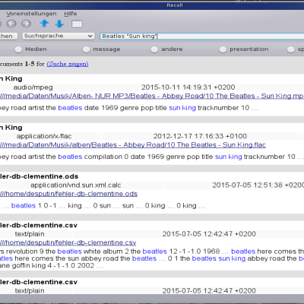The height and width of the screenshot is (304, 304).
Task: Open the Hilfe menu
Action: (71, 14)
